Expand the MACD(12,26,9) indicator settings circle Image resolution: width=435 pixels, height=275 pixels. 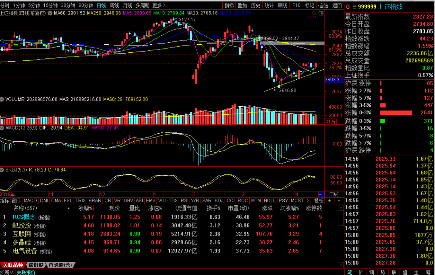[x=2, y=128]
